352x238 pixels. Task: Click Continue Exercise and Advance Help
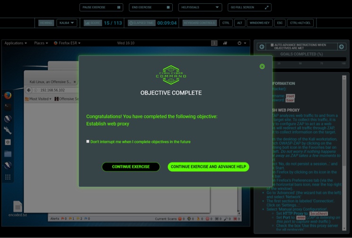208,167
